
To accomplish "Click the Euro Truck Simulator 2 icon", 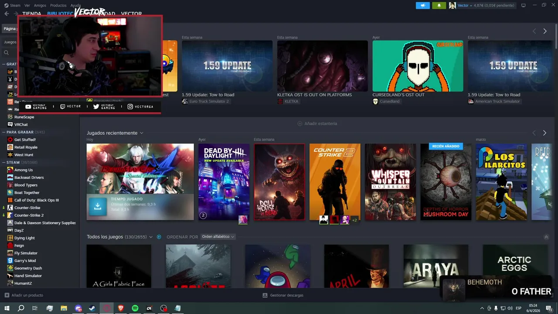I will tap(185, 101).
